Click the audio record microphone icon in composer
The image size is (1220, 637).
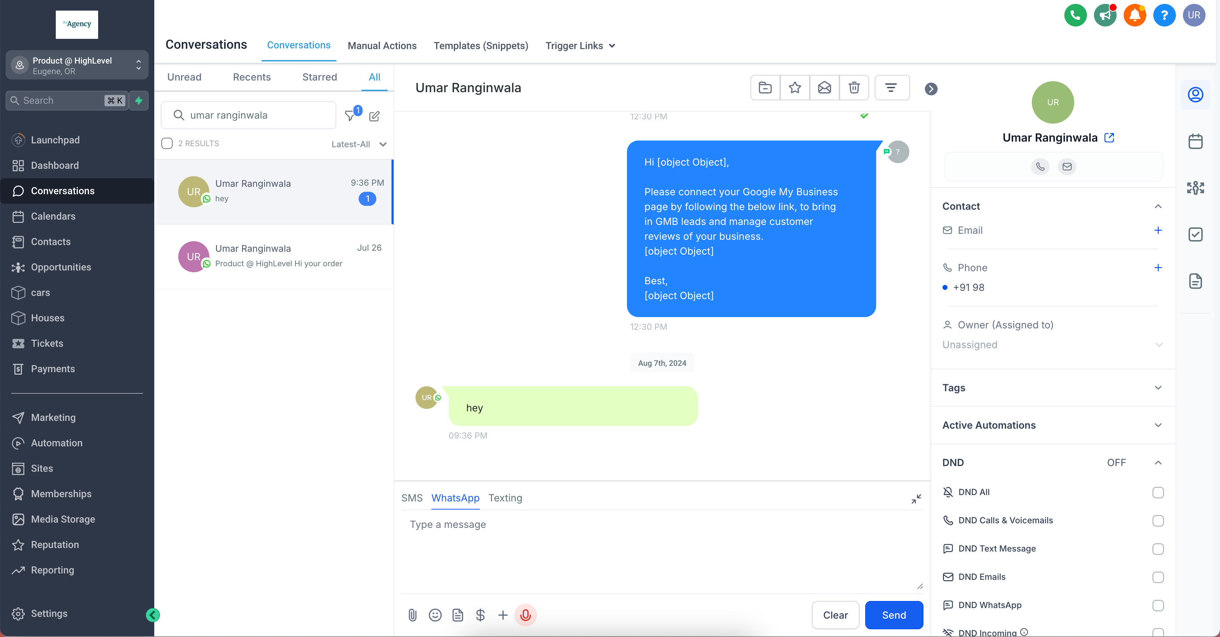[x=525, y=615]
